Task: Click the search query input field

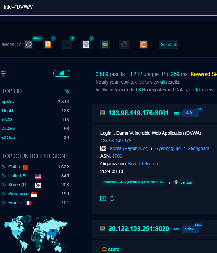Action: 108,7
